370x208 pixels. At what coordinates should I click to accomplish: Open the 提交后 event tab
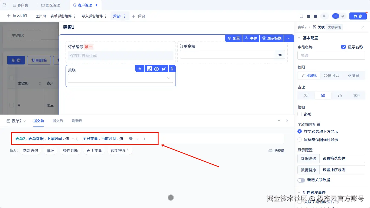point(58,121)
